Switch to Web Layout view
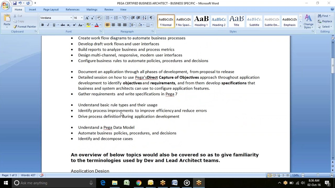335x188 pixels. click(279, 175)
